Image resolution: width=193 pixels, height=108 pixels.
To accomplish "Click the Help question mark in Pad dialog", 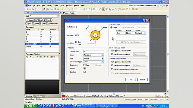I will click(x=144, y=21).
